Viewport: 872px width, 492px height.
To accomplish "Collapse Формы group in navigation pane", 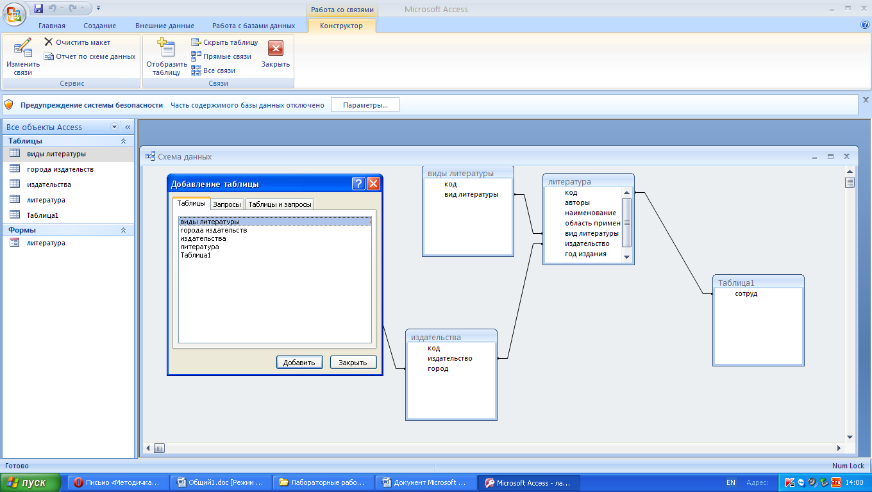I will [x=123, y=229].
